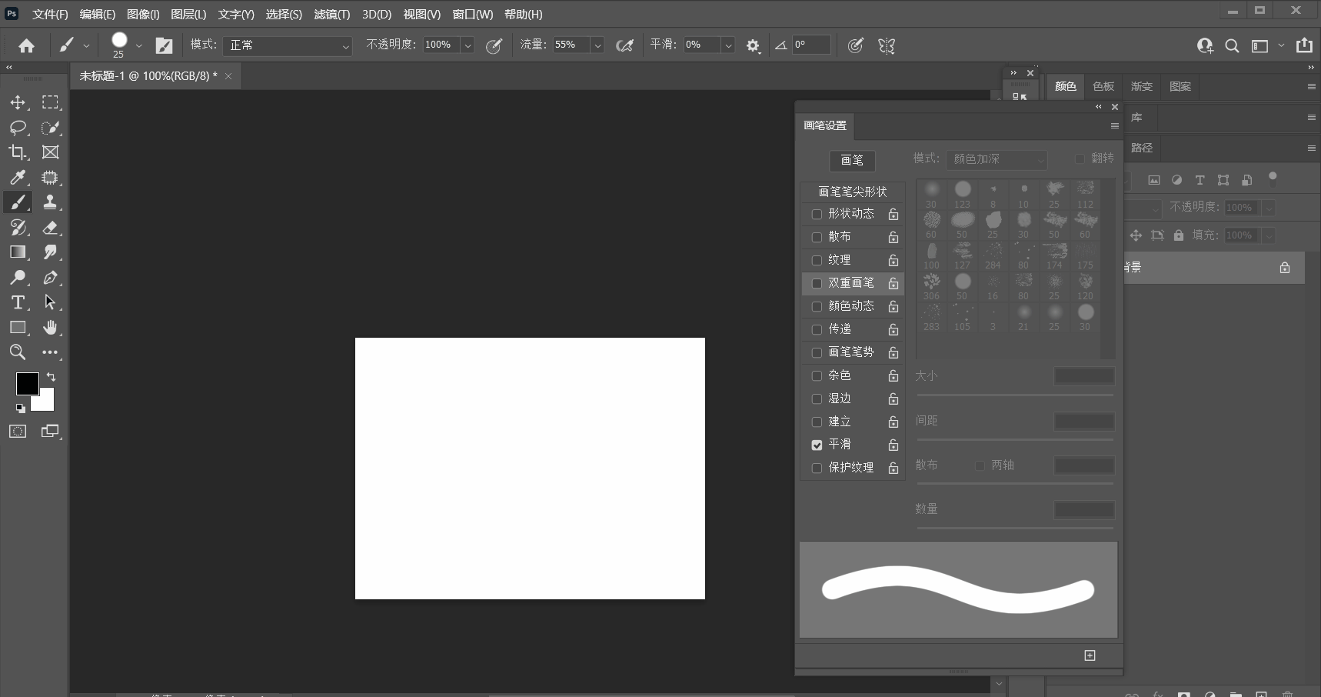The height and width of the screenshot is (697, 1321).
Task: Select the Eyedropper tool
Action: (18, 178)
